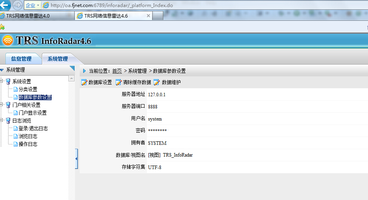The height and width of the screenshot is (200, 368).
Task: Click the 门户相关设置 folder icon
Action: 8,105
